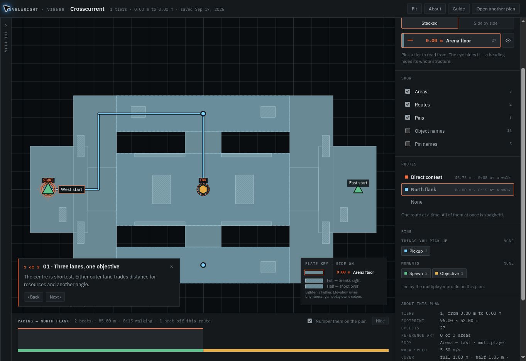Click the West start pin label

coord(71,189)
